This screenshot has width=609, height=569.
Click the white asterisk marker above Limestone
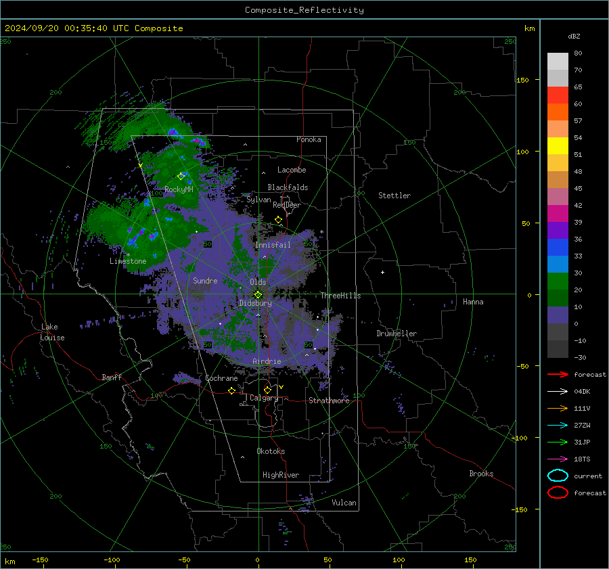(128, 255)
